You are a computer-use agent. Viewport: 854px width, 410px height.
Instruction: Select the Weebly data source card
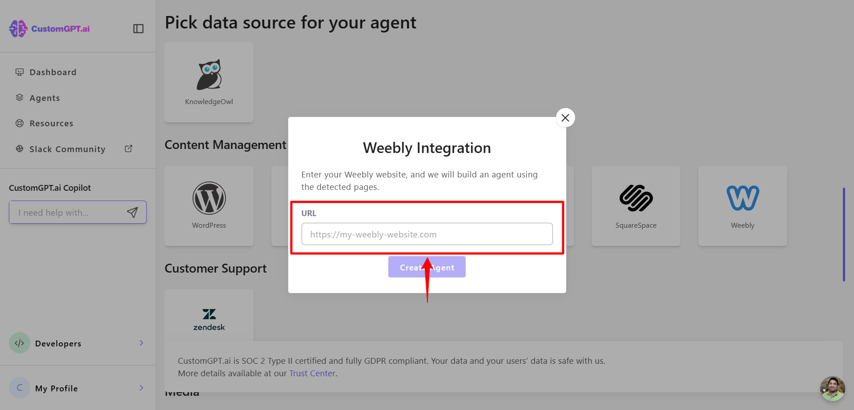coord(743,206)
